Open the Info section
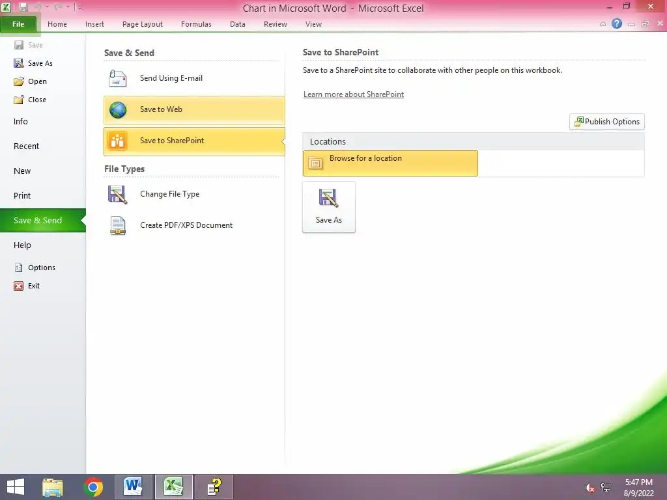This screenshot has width=667, height=500. 20,122
